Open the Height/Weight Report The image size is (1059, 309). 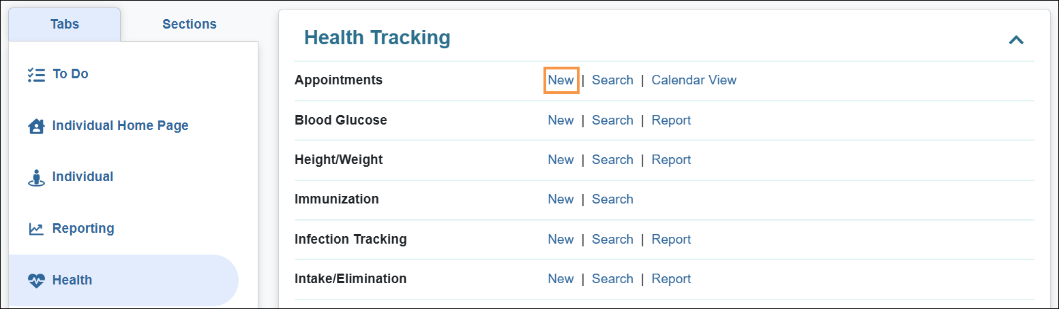tap(671, 160)
